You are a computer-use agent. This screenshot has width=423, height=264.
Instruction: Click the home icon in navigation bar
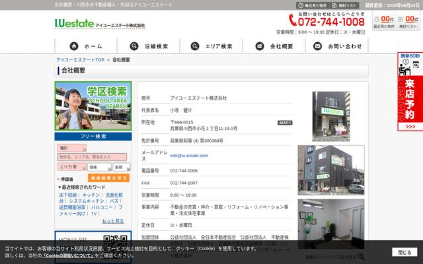[74, 46]
